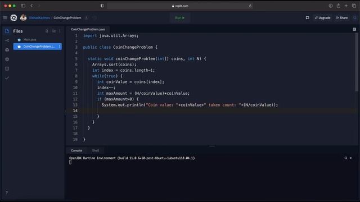
Task: Open Files panel three-dot menu
Action: tap(60, 31)
